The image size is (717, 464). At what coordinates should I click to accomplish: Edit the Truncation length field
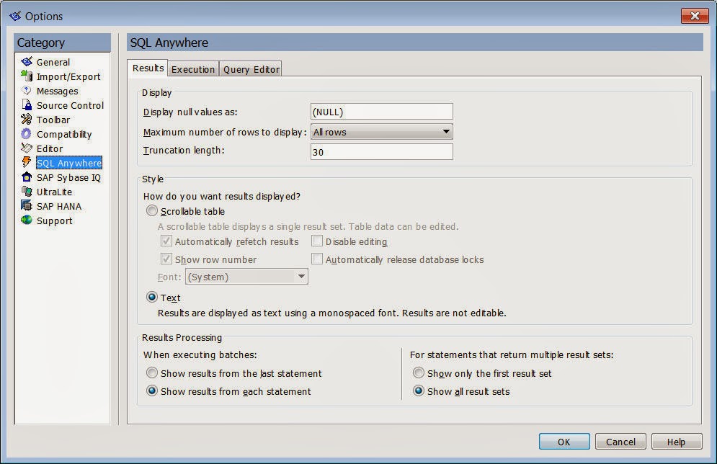pos(381,151)
